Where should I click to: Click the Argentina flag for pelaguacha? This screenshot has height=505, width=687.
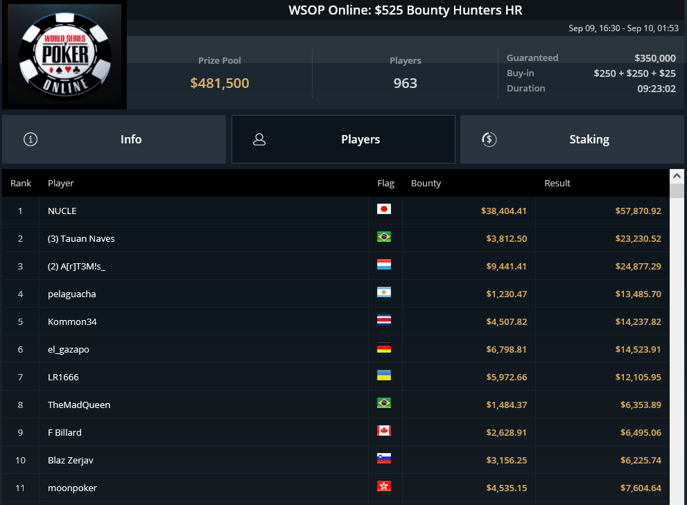point(384,292)
